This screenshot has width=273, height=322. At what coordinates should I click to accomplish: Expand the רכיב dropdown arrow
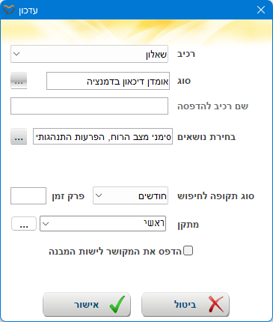(x=16, y=54)
